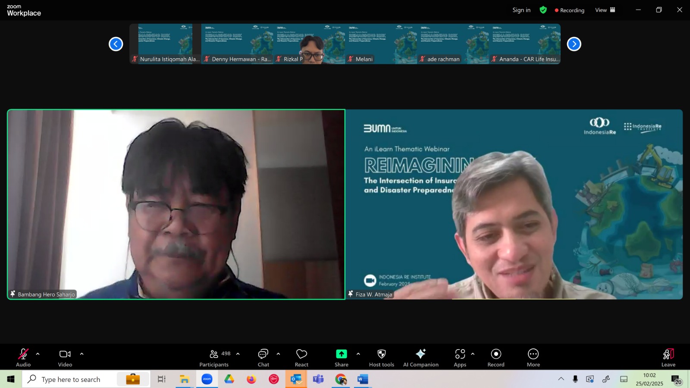Open the View layout menu
The image size is (690, 388).
[605, 10]
